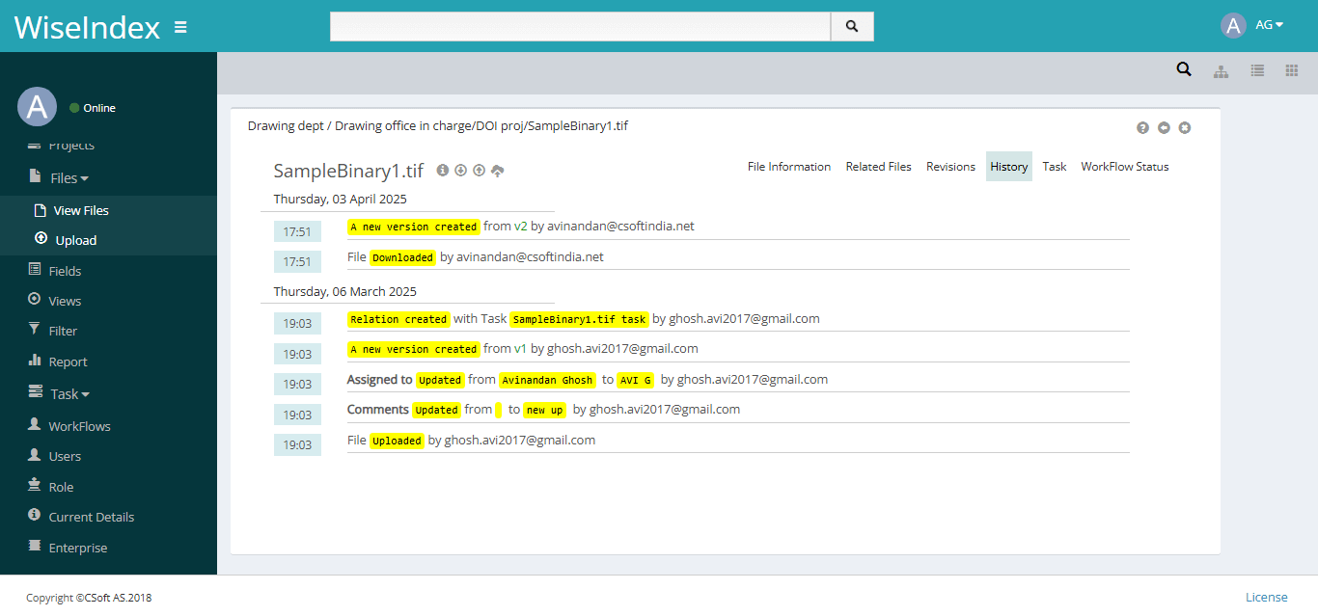Toggle the navigation sidebar with the hamburger icon
1318x616 pixels.
click(x=180, y=26)
